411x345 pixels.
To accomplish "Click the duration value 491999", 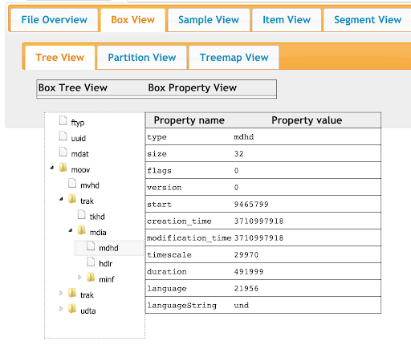I will tap(249, 272).
